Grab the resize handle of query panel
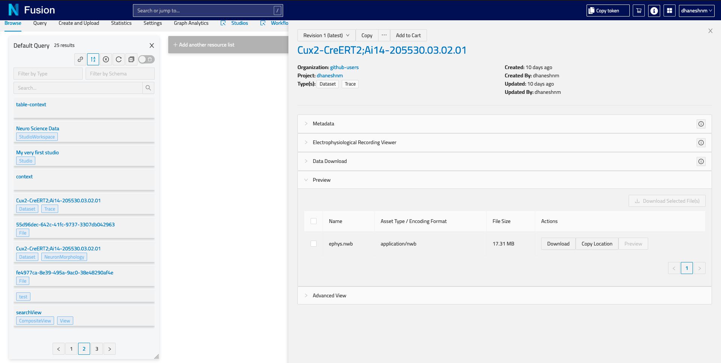The height and width of the screenshot is (363, 721). [157, 357]
